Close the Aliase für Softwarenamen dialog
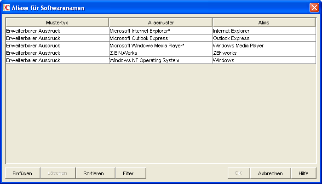 [x=314, y=8]
